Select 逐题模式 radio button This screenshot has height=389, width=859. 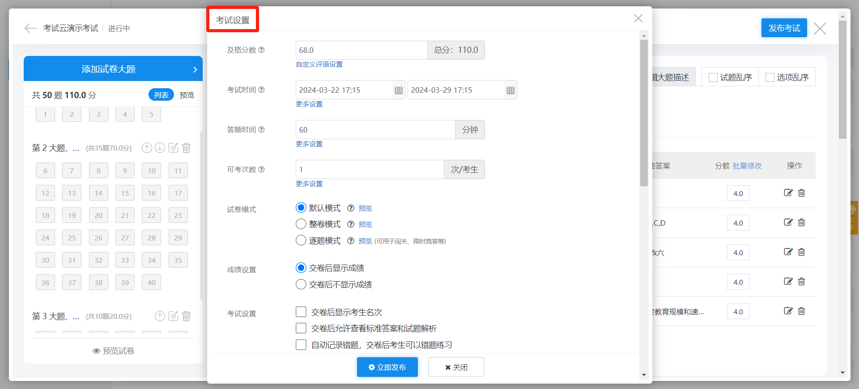[x=301, y=240]
